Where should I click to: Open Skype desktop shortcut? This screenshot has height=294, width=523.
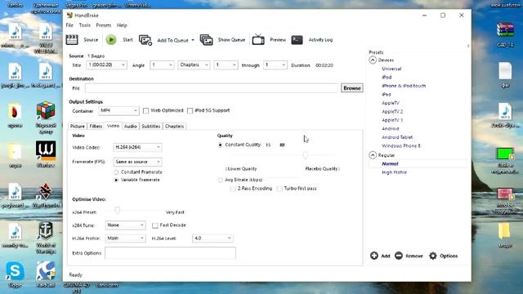pyautogui.click(x=15, y=271)
